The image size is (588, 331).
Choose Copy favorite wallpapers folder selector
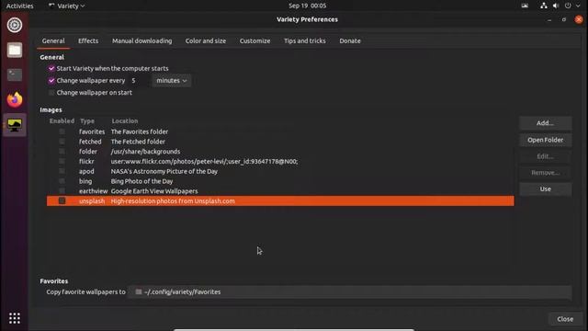349,291
